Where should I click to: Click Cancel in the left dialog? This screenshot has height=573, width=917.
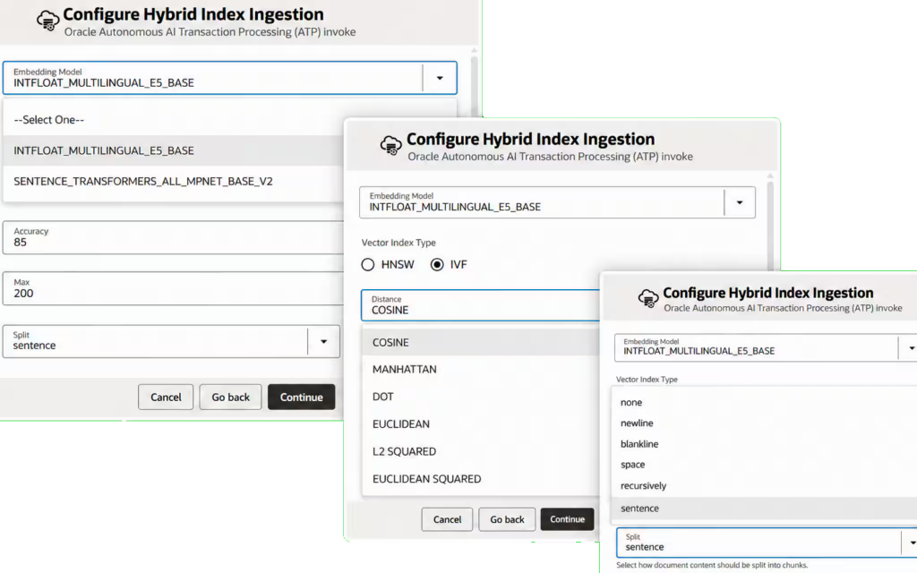coord(166,398)
